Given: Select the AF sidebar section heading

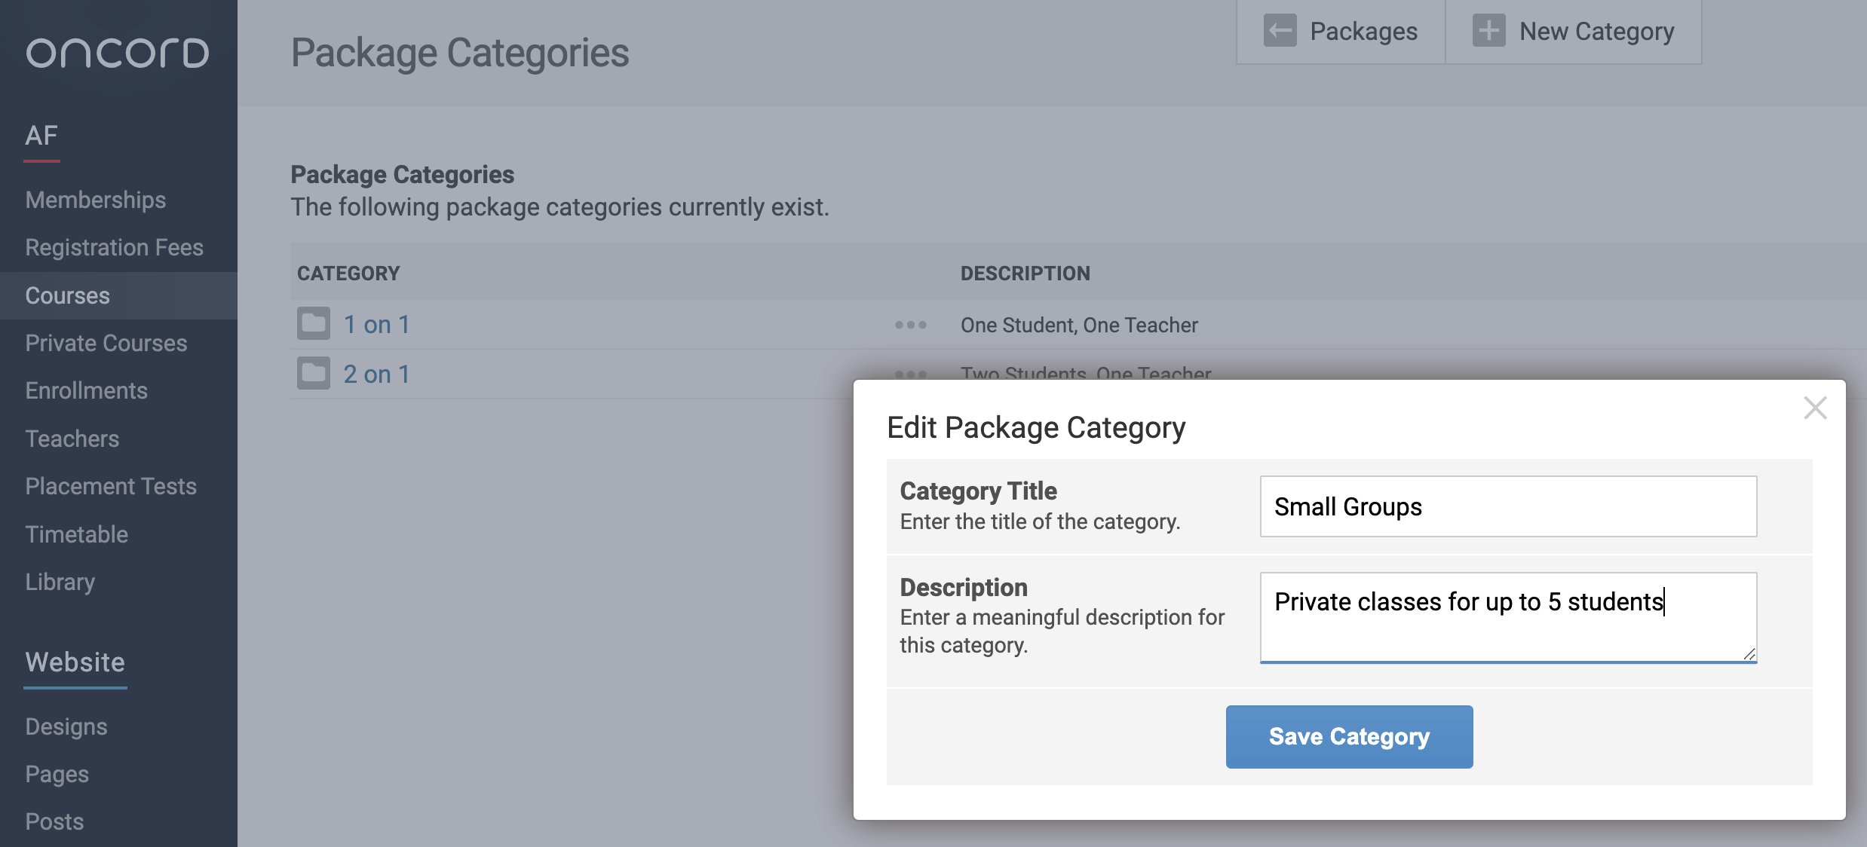Looking at the screenshot, I should tap(41, 136).
